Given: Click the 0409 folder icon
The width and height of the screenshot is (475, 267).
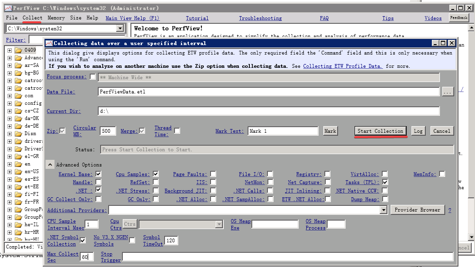Looking at the screenshot, I should point(18,50).
